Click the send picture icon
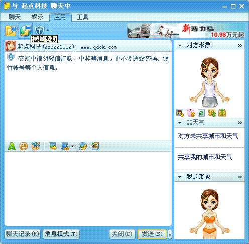 coord(53,146)
